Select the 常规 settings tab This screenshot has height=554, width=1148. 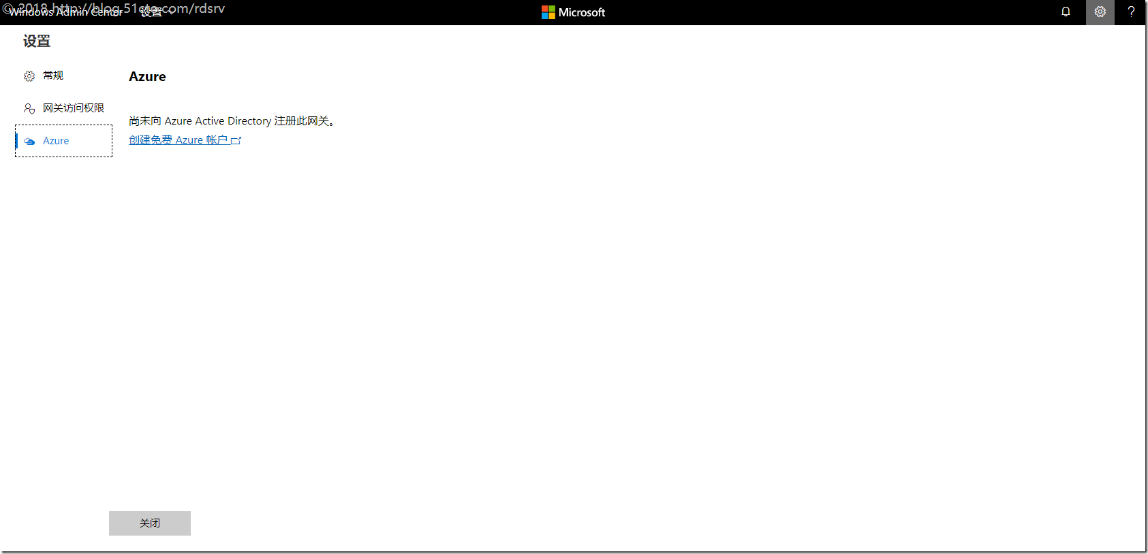click(x=63, y=76)
